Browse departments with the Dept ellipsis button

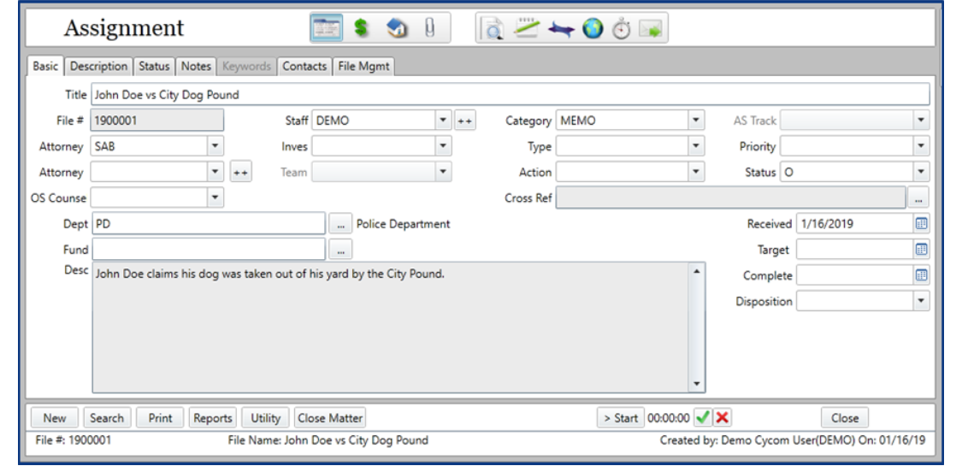pyautogui.click(x=340, y=224)
